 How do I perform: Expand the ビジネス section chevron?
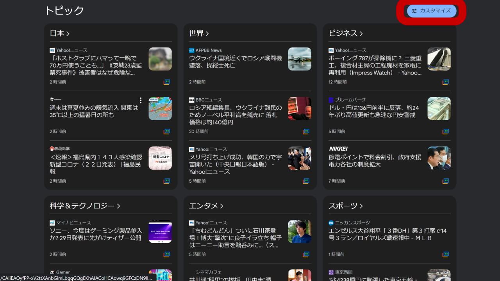click(x=361, y=33)
